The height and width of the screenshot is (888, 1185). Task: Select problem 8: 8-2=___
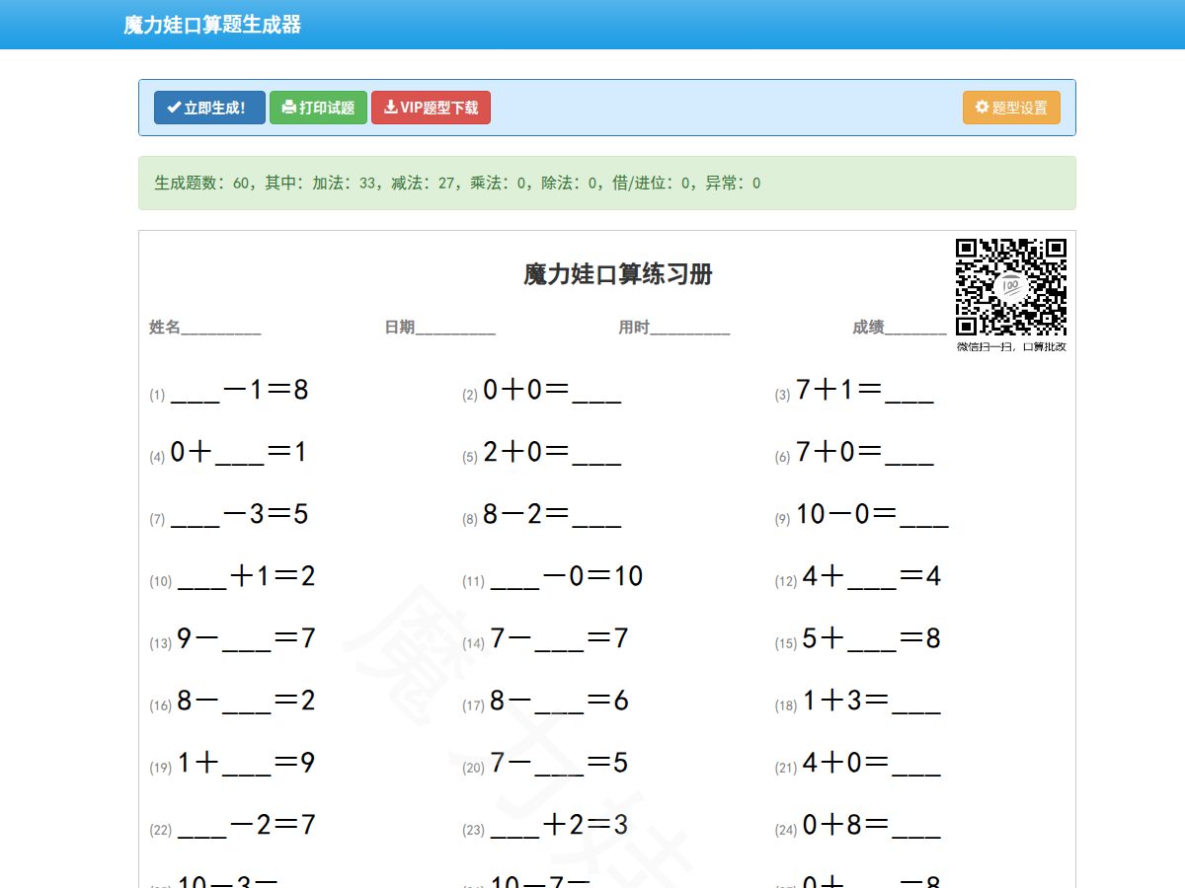542,515
